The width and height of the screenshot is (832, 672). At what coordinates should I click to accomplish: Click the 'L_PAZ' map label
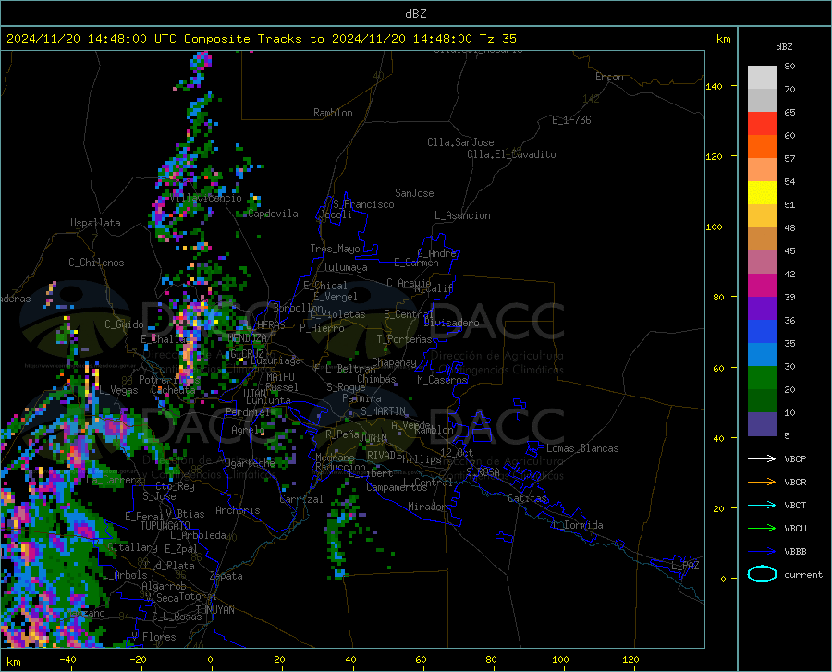click(685, 566)
